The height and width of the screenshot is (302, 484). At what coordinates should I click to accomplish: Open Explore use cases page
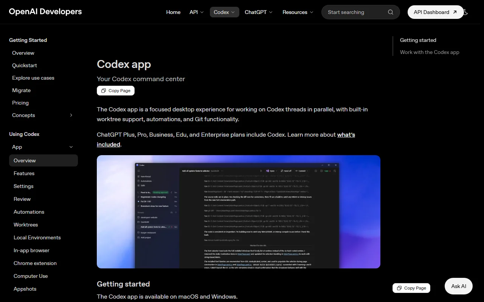pyautogui.click(x=33, y=78)
